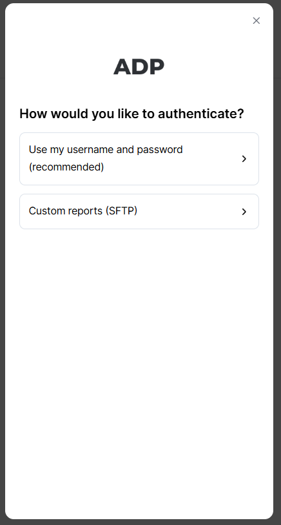281x525 pixels.
Task: Click chevron arrow beside username and password
Action: click(x=244, y=159)
